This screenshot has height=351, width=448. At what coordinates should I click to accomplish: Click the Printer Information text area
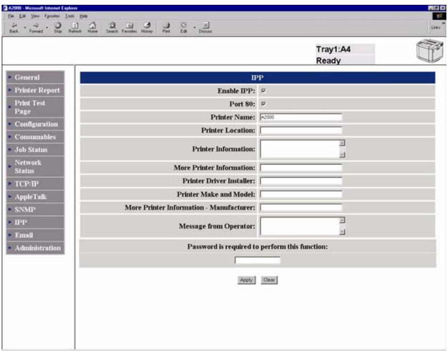click(300, 149)
